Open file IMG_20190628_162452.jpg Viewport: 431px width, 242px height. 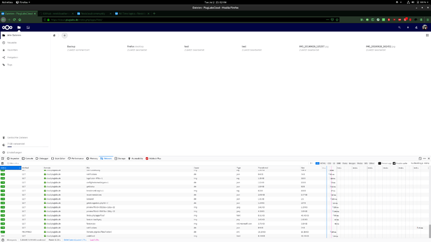[380, 47]
